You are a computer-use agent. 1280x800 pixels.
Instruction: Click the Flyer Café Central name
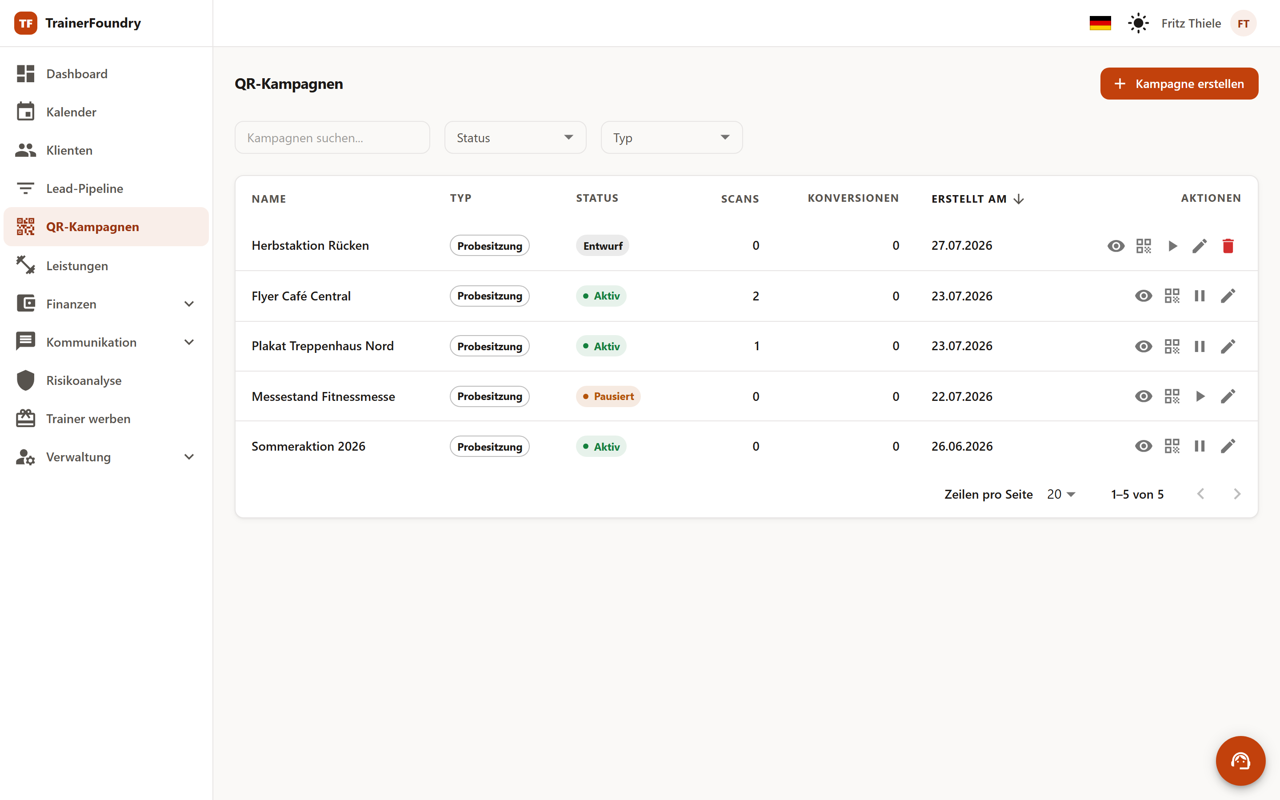coord(301,296)
